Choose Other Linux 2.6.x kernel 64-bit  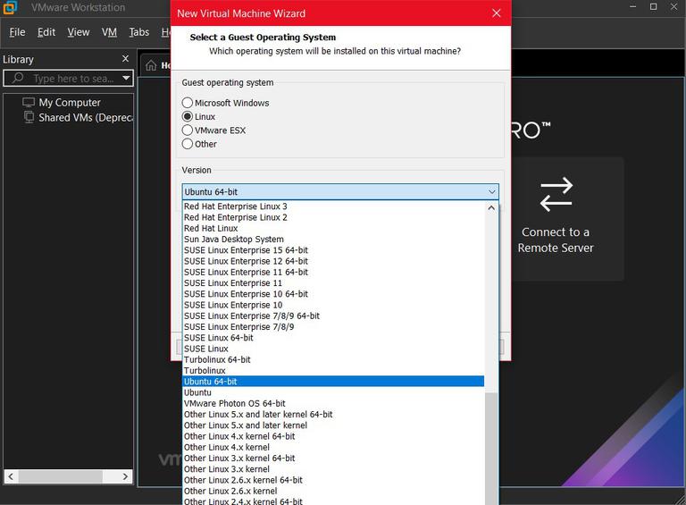point(333,480)
